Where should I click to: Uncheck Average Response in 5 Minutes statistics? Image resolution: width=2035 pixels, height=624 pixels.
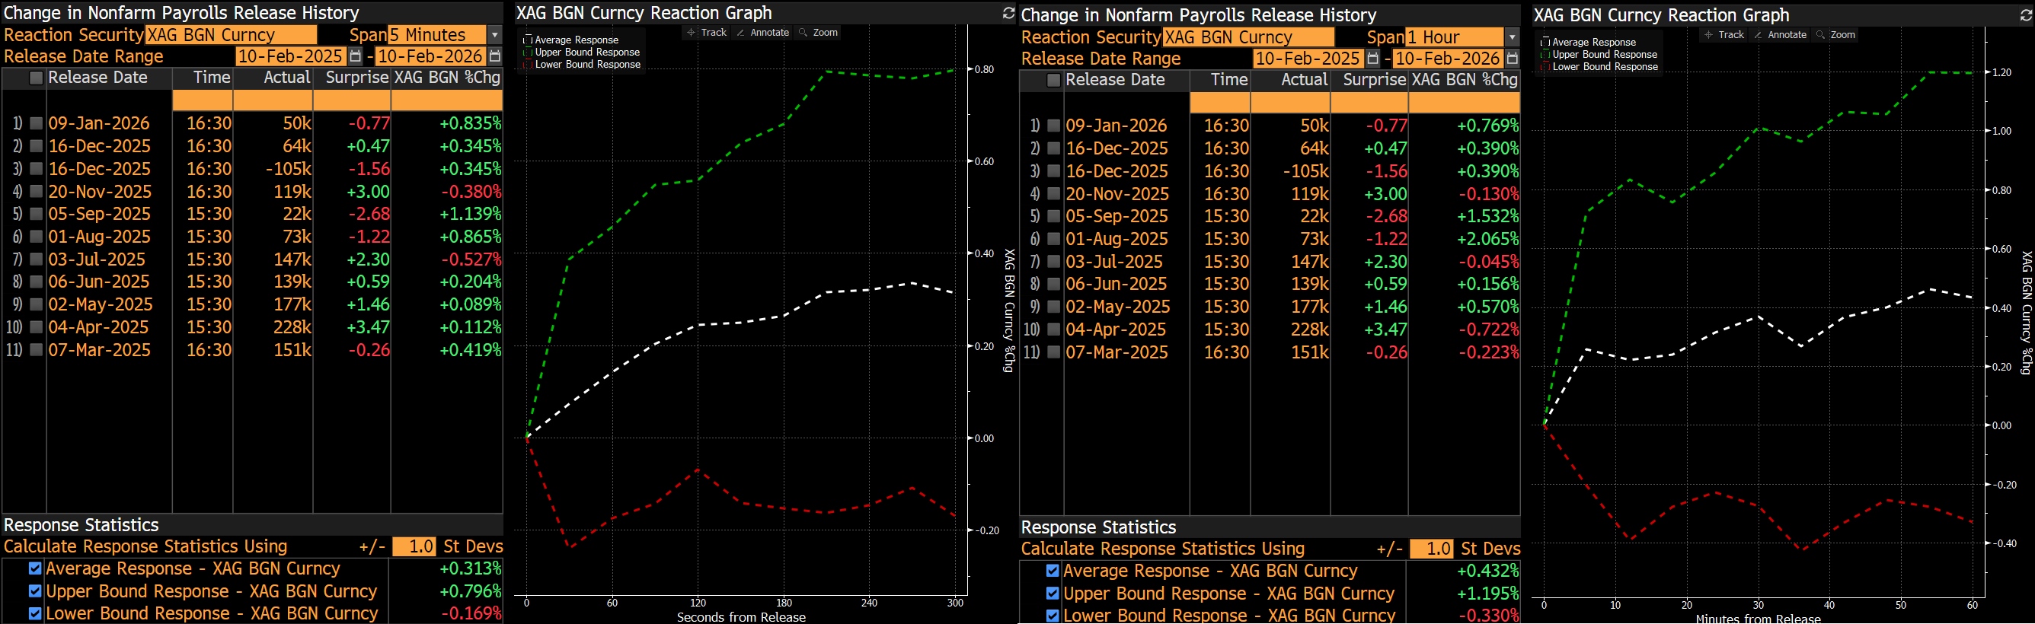35,568
